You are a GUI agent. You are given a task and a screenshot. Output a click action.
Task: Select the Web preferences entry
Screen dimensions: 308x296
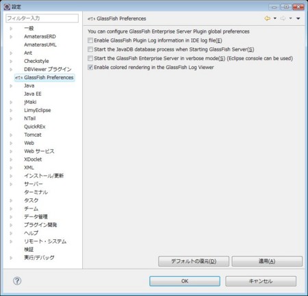[x=29, y=143]
